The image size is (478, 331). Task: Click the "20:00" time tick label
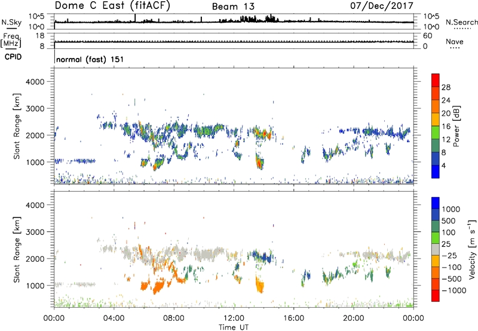tap(353, 318)
